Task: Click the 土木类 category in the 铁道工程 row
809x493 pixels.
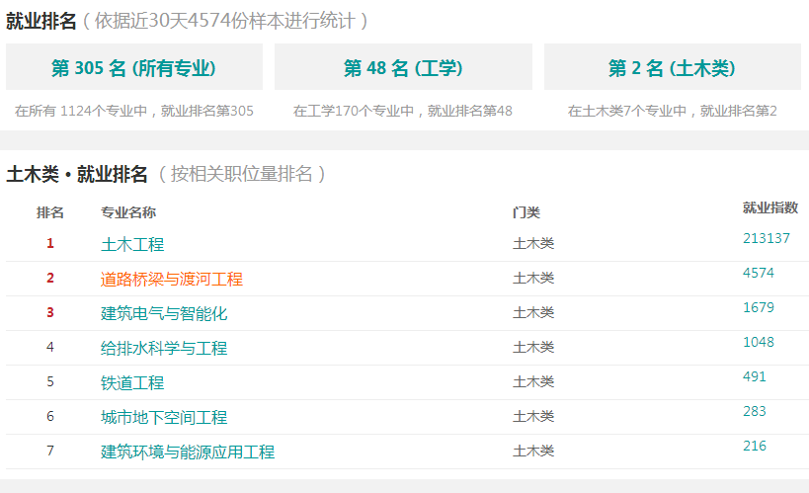Action: point(533,381)
